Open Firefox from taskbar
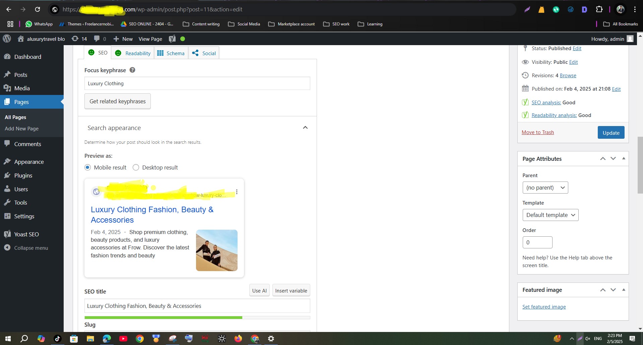The height and width of the screenshot is (345, 643). point(238,339)
